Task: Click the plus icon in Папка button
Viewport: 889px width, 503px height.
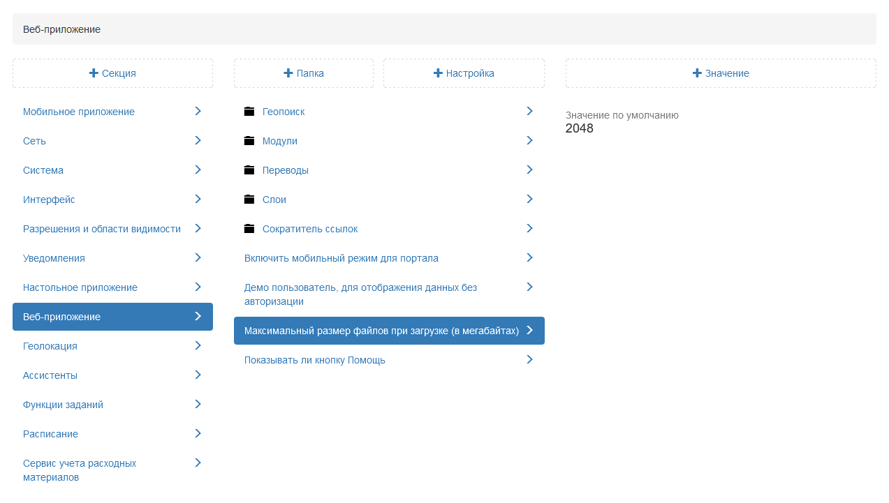Action: point(288,73)
